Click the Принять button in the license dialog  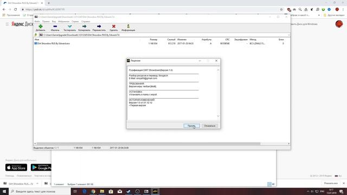191,126
